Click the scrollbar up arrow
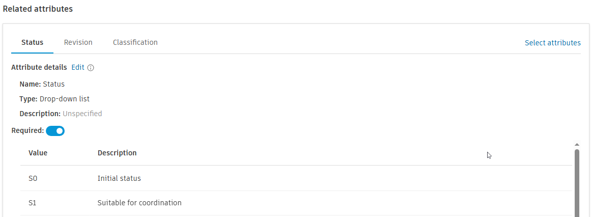Viewport: 591px width, 217px height. (577, 145)
